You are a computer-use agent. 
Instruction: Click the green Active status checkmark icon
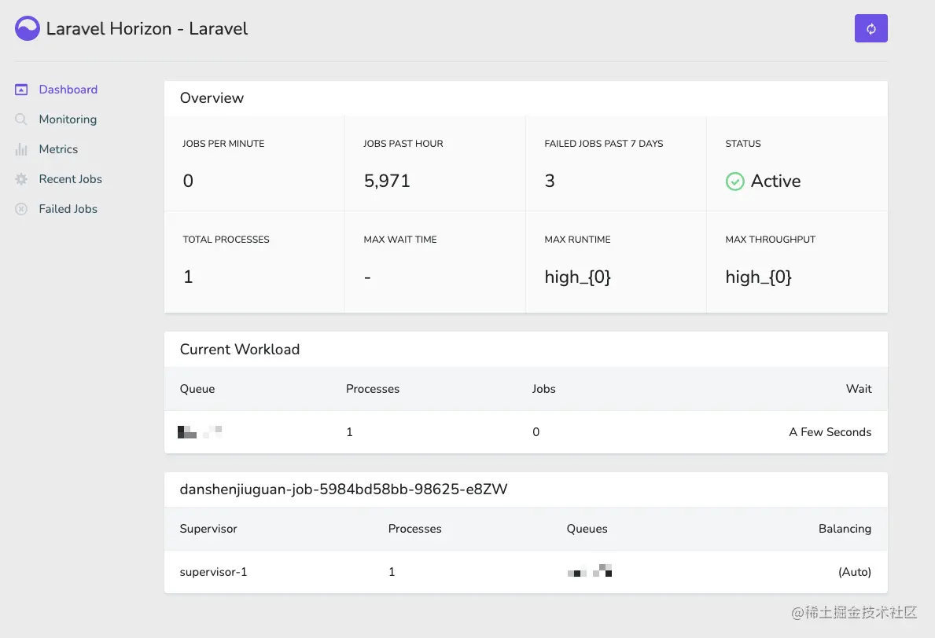[x=734, y=181]
